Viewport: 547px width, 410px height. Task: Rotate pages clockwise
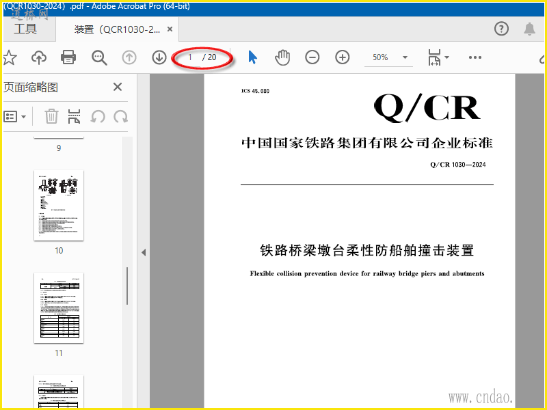point(121,116)
